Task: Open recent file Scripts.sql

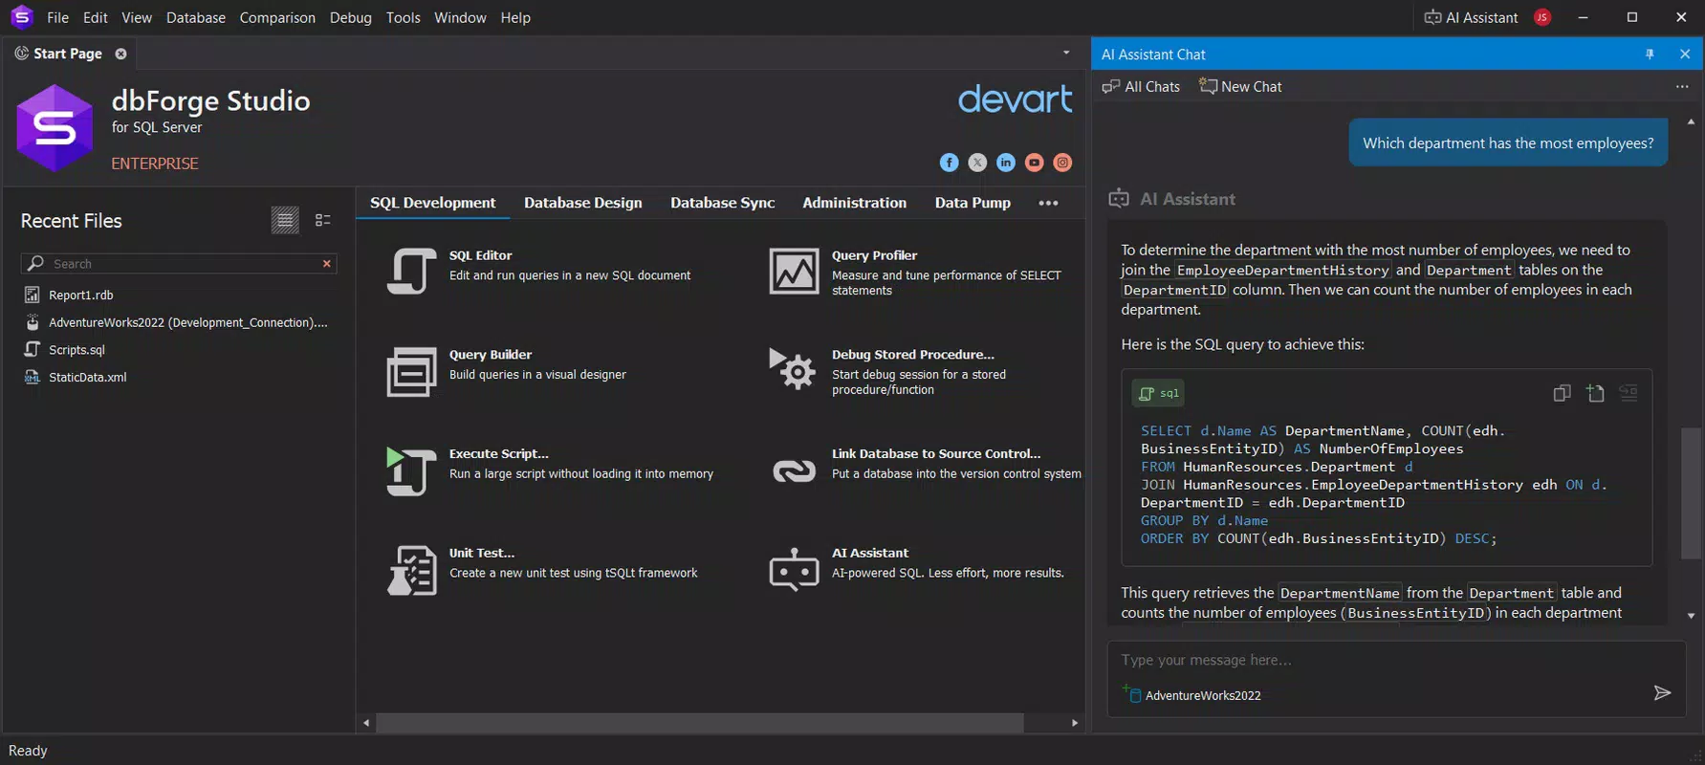Action: (x=77, y=350)
